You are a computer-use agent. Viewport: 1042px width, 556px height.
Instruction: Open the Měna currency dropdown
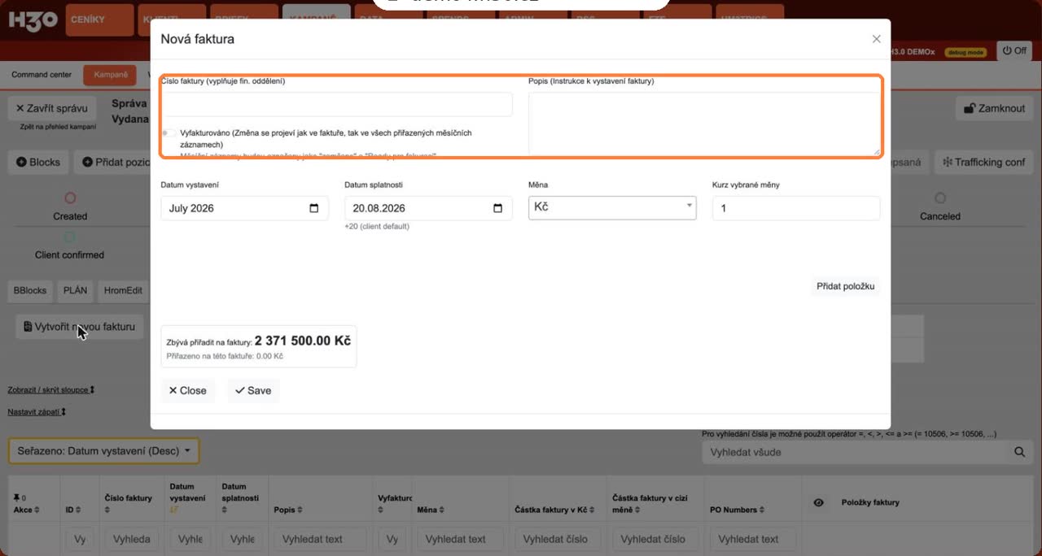point(612,207)
